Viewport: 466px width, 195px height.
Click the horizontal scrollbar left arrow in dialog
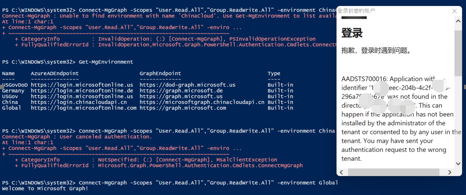coord(341,172)
